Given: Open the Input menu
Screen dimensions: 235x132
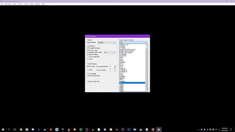Looking at the screenshot, I should [15, 4].
